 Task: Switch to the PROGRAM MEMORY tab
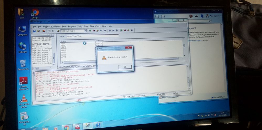point(67,67)
